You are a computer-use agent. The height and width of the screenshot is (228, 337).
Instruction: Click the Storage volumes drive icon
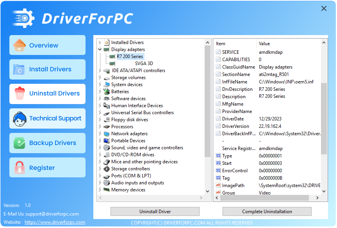click(x=107, y=78)
